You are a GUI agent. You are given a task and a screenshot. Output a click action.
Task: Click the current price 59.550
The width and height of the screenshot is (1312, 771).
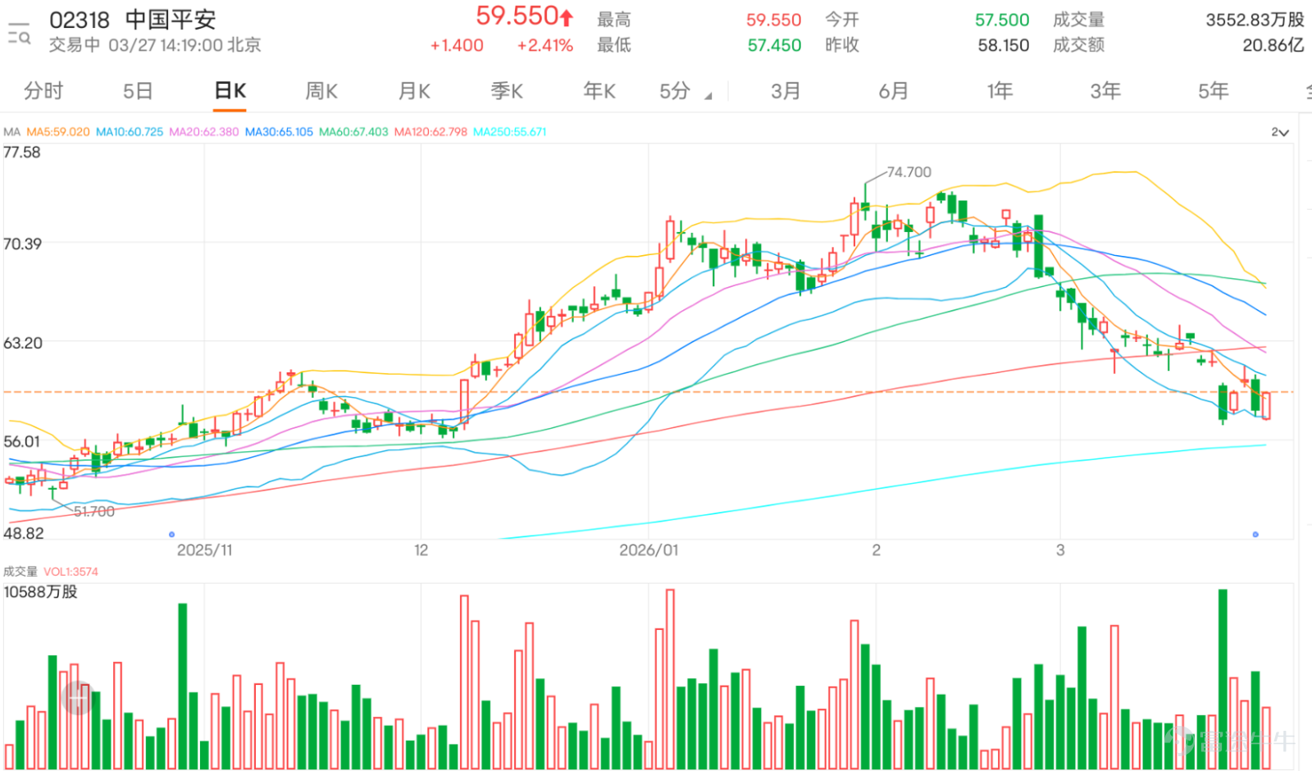click(517, 16)
